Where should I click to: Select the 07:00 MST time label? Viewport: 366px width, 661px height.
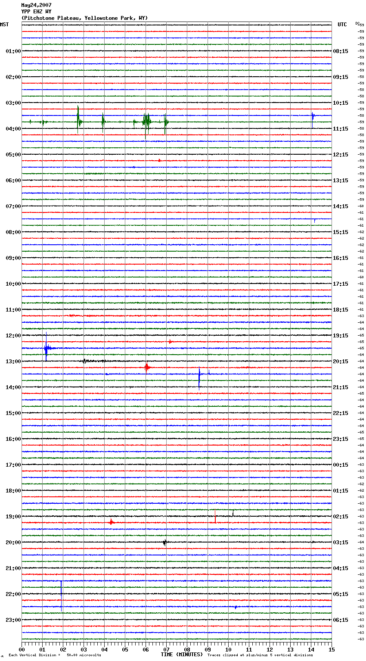[13, 206]
